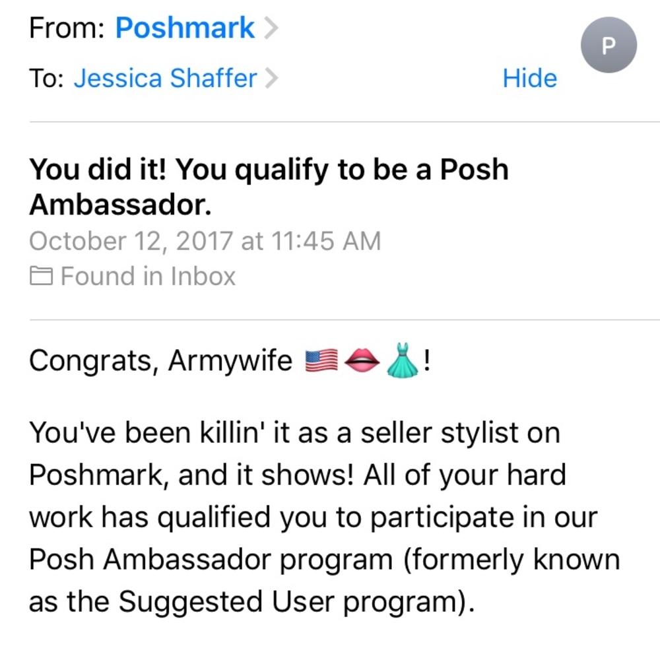Click the From: field label
The width and height of the screenshot is (660, 660).
point(67,28)
